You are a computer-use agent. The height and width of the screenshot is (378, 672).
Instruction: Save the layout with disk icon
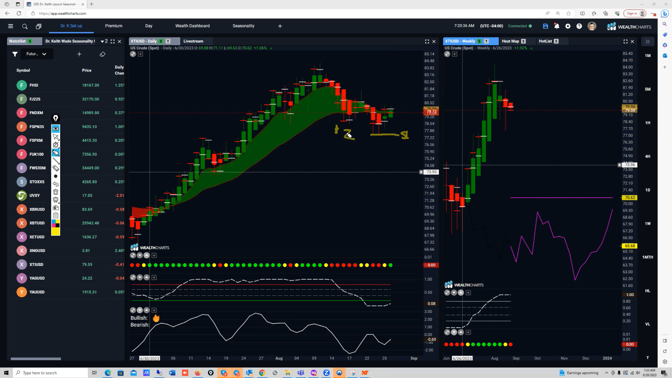[545, 26]
